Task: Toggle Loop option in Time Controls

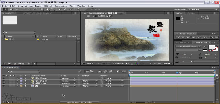Action: coord(211,37)
